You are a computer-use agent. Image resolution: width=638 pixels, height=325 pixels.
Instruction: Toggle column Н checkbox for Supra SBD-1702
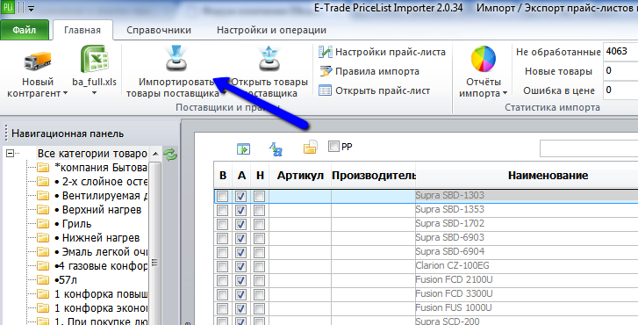[x=259, y=224]
